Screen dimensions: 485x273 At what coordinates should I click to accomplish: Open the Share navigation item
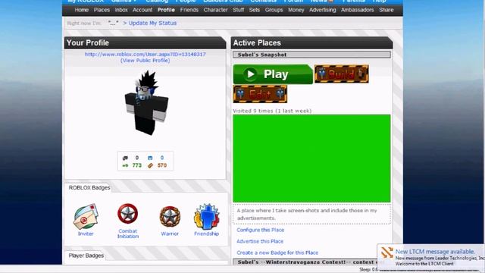pos(386,10)
